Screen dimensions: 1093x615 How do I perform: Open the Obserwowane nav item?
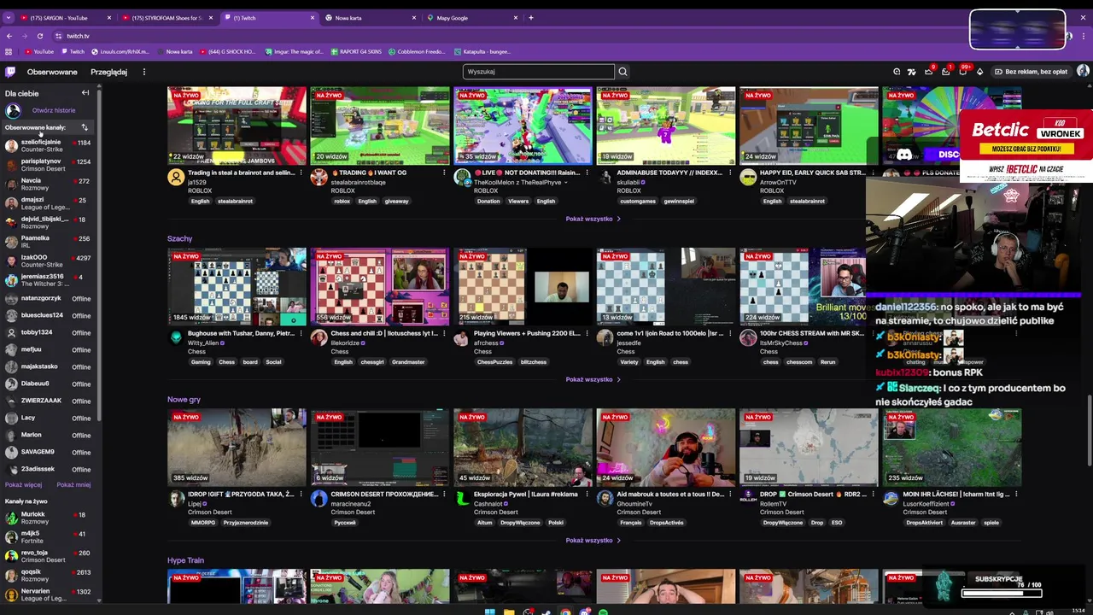pyautogui.click(x=52, y=72)
